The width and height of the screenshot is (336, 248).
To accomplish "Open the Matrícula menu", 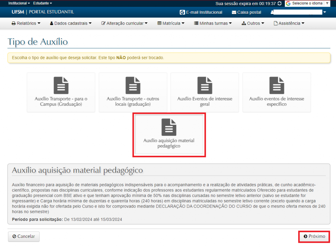I will 171,23.
